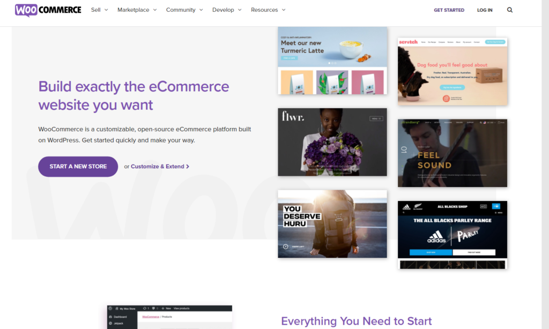Click the flwr. logo on flower thumbnail
Screen dimensions: 549x329
[293, 117]
